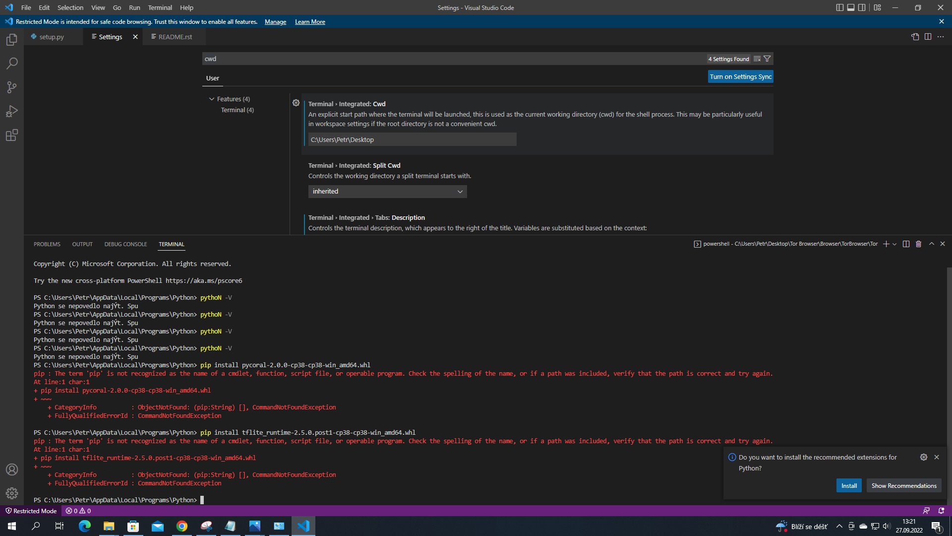Collapse the Features group in settings tree

coord(211,99)
